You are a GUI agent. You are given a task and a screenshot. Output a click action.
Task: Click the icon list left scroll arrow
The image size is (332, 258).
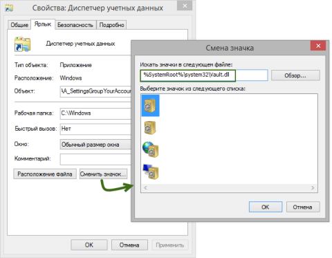[145, 187]
